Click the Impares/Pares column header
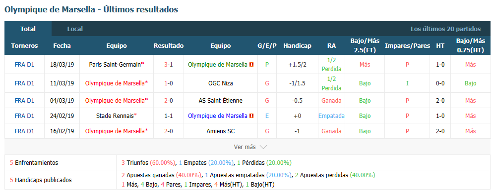The image size is (494, 193). click(407, 46)
